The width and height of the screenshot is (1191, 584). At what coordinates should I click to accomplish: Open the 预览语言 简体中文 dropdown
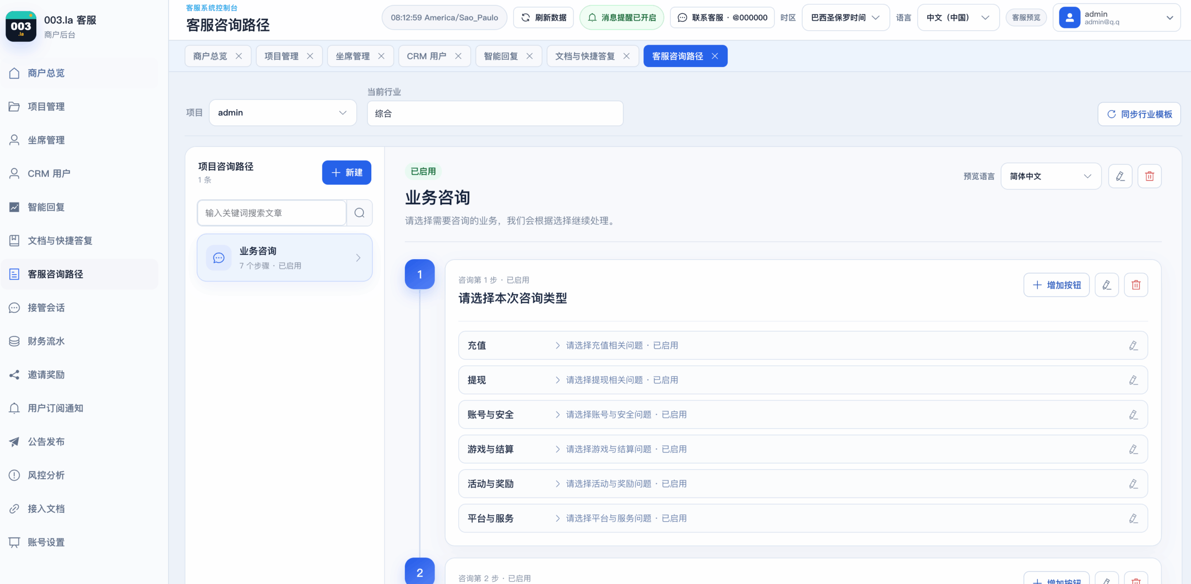coord(1051,176)
